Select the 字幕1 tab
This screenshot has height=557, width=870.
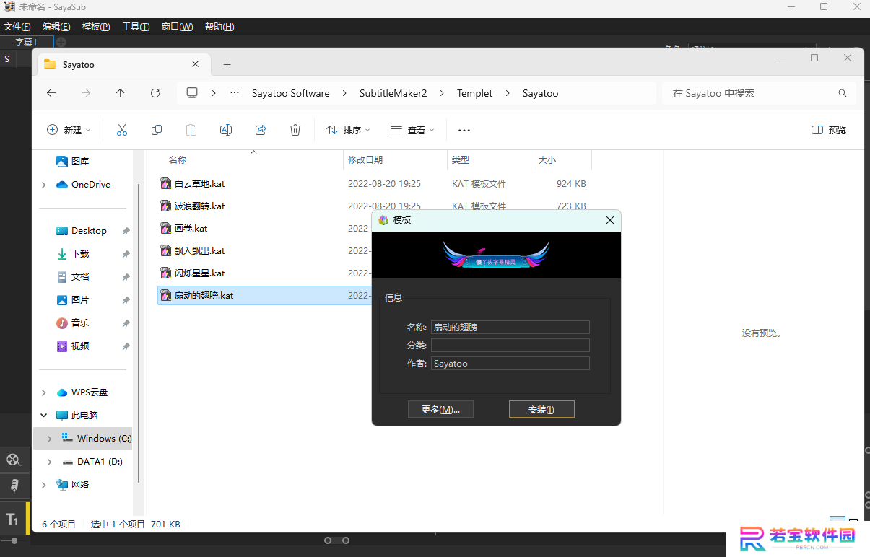26,42
